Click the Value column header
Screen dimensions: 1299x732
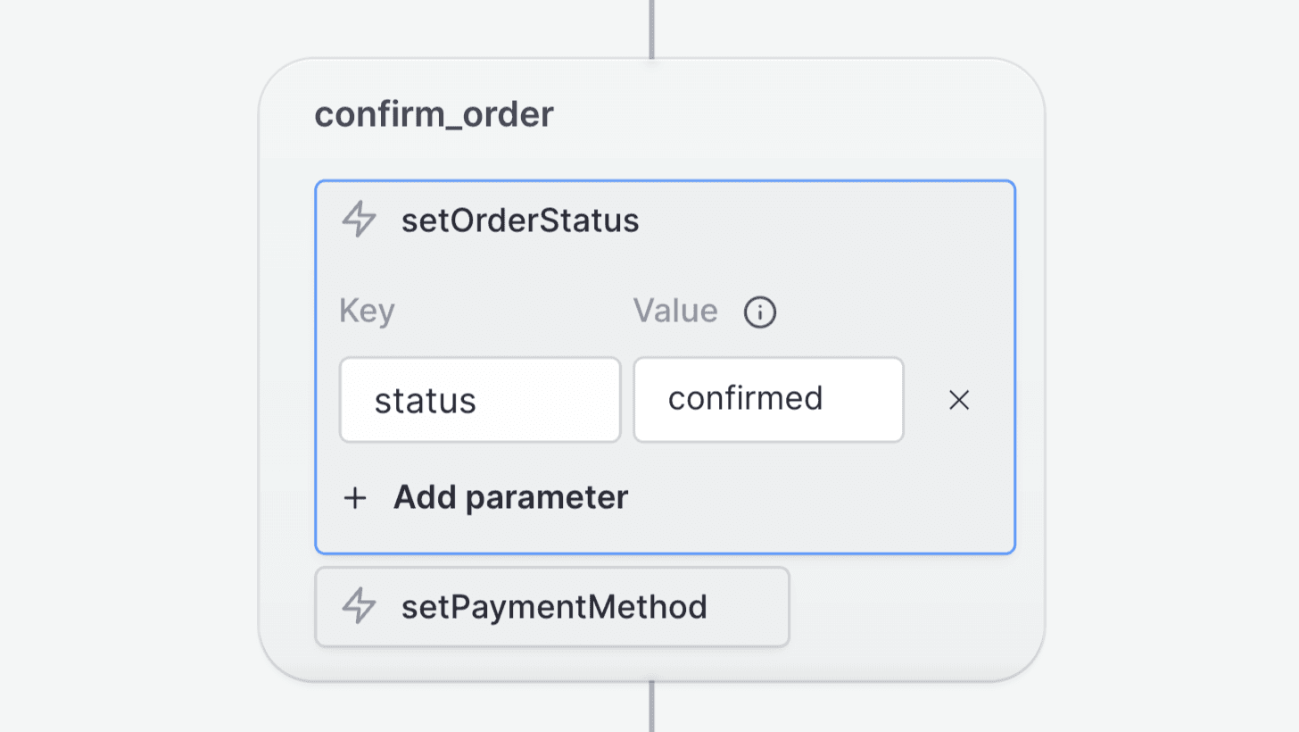coord(674,311)
